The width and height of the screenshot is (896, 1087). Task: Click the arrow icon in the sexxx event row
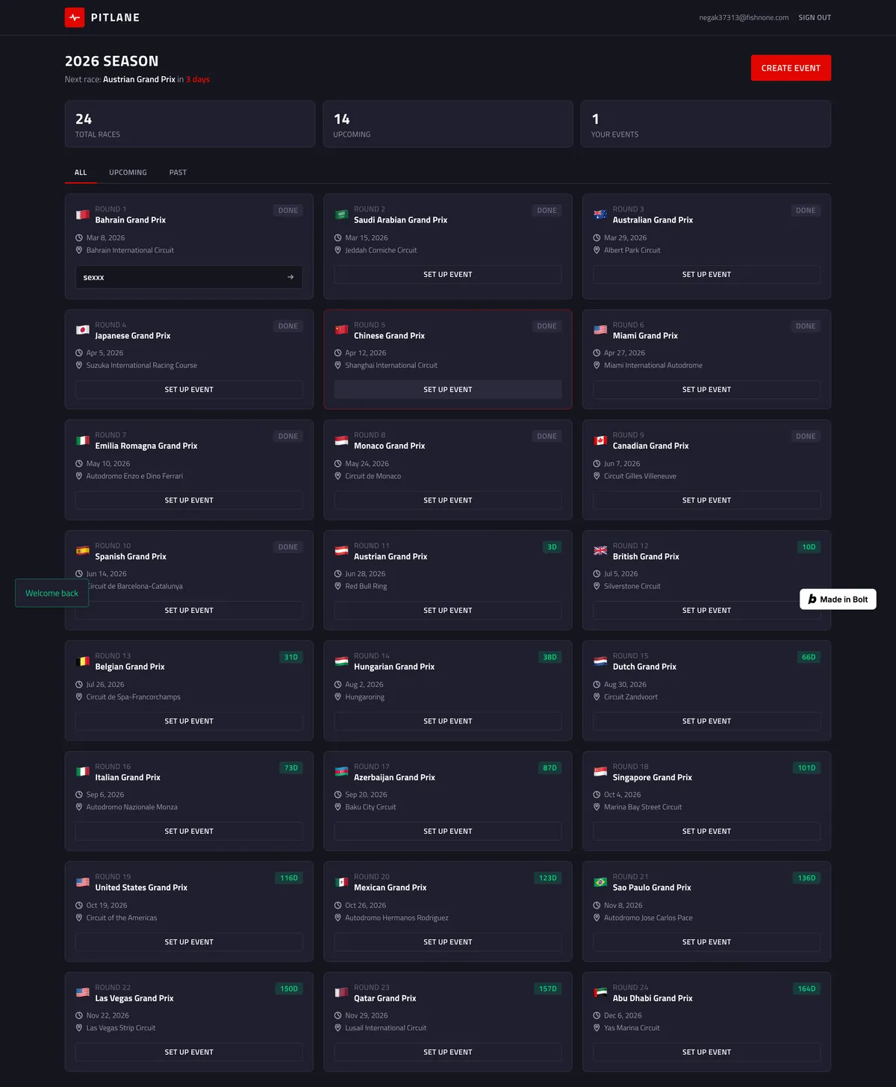pyautogui.click(x=290, y=277)
